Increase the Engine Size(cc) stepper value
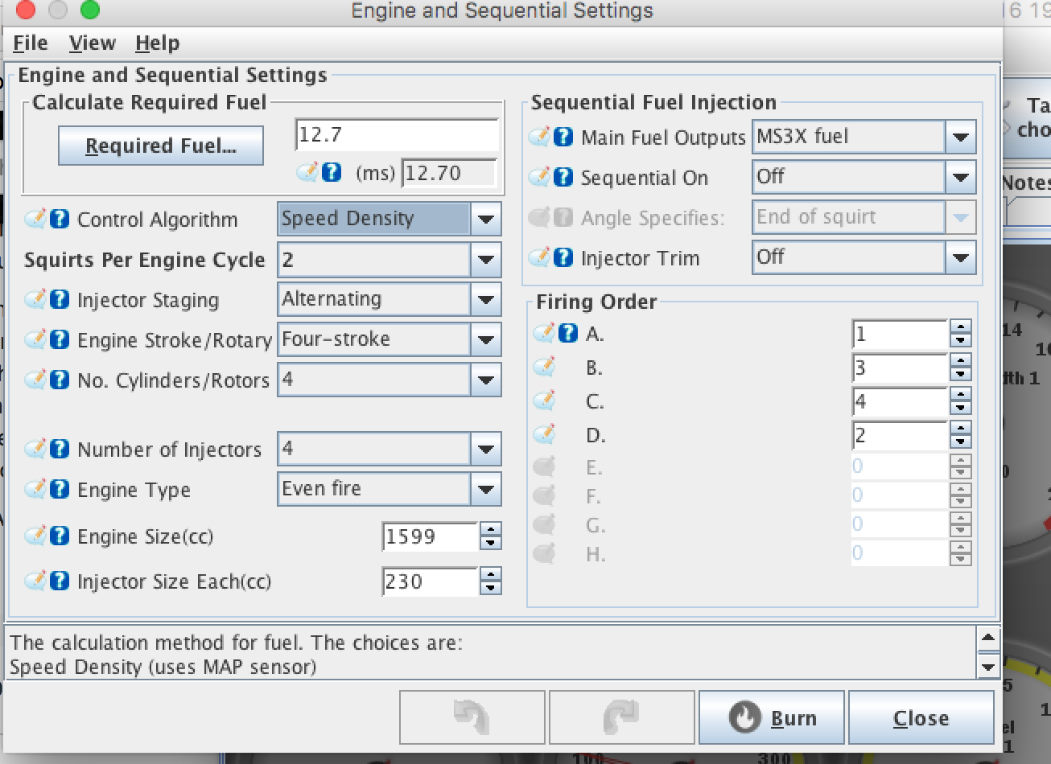 point(490,529)
